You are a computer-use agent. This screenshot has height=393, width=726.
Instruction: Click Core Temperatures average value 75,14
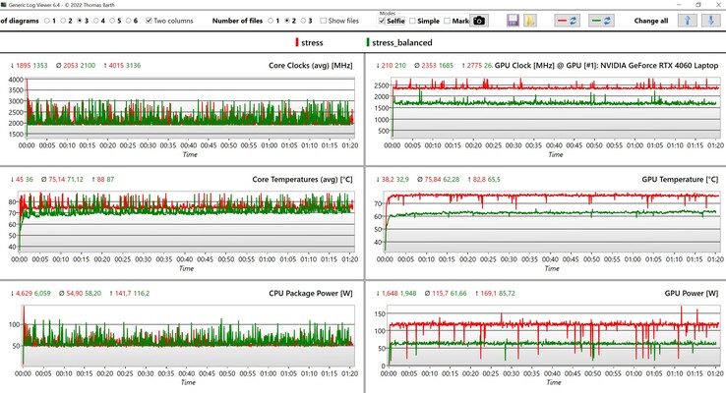tap(57, 180)
